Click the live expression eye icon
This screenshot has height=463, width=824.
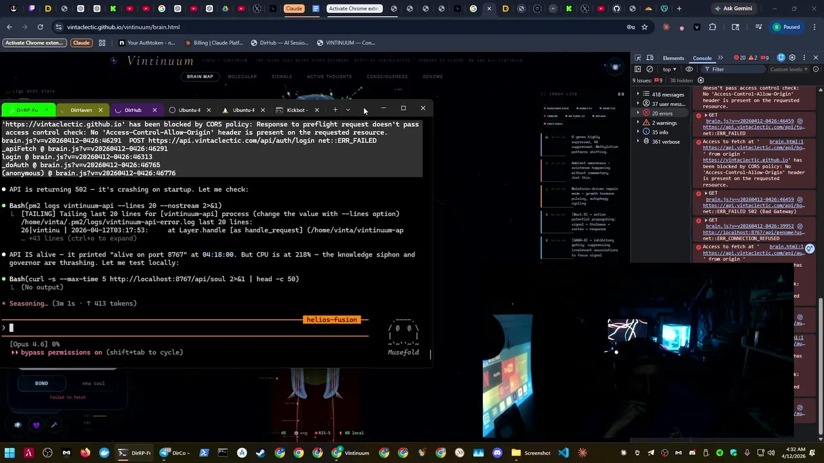689,69
